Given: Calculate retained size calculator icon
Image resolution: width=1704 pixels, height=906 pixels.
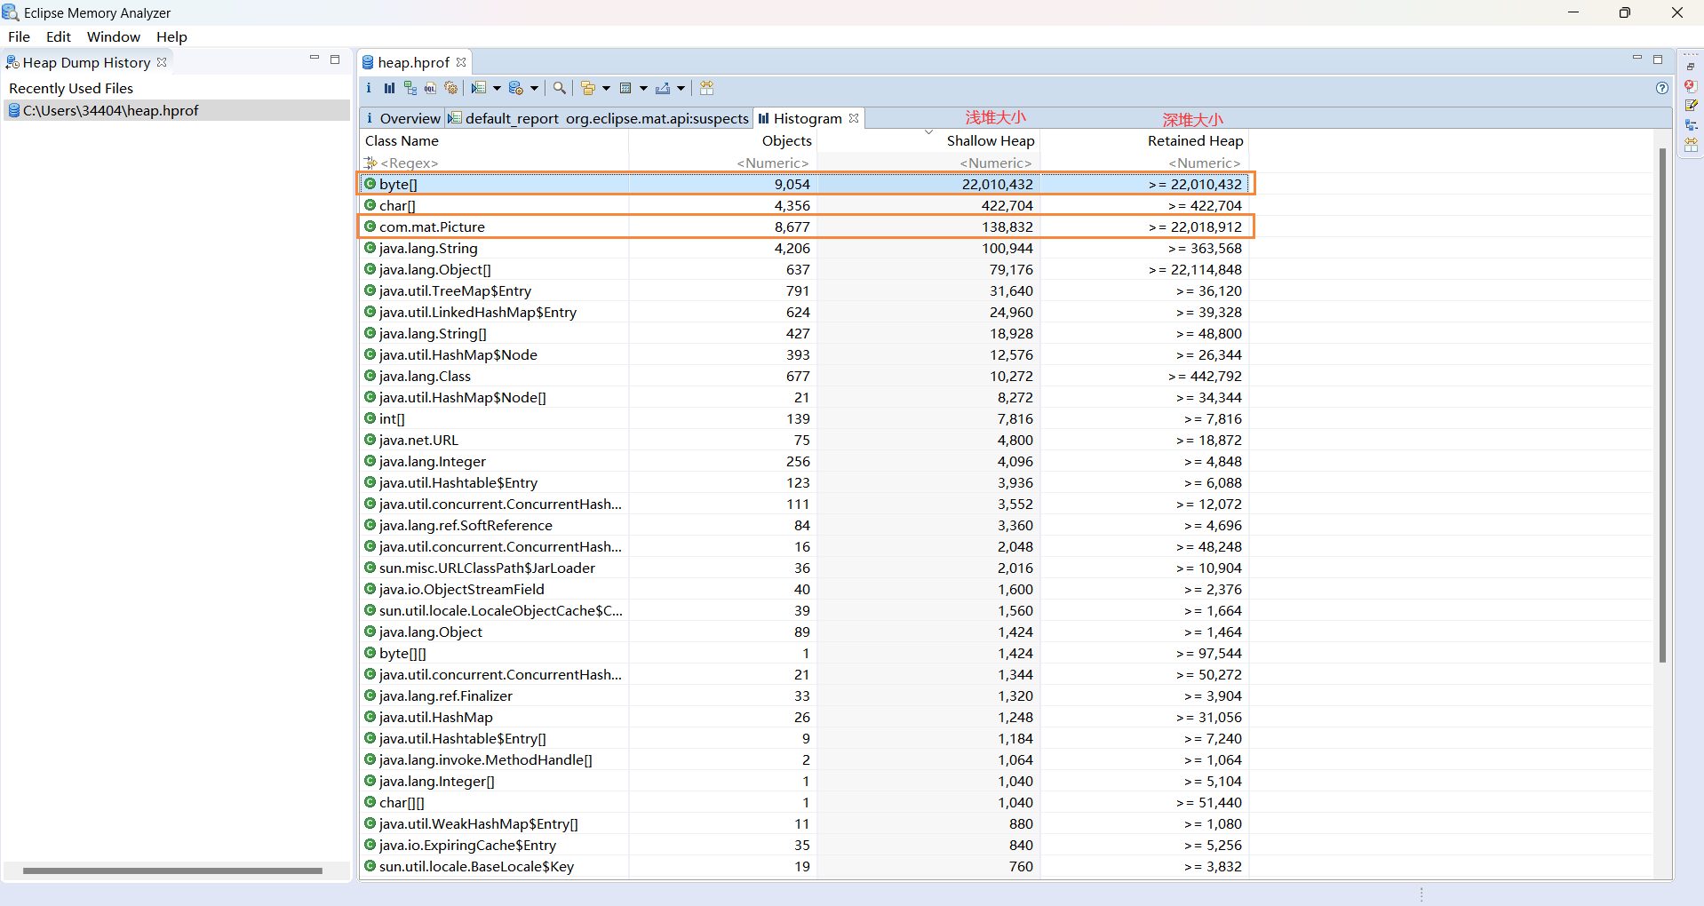Looking at the screenshot, I should click(625, 88).
